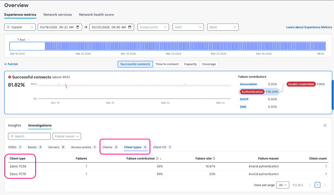The width and height of the screenshot is (334, 195).
Task: Go to previous page arrow
Action: [x=310, y=185]
